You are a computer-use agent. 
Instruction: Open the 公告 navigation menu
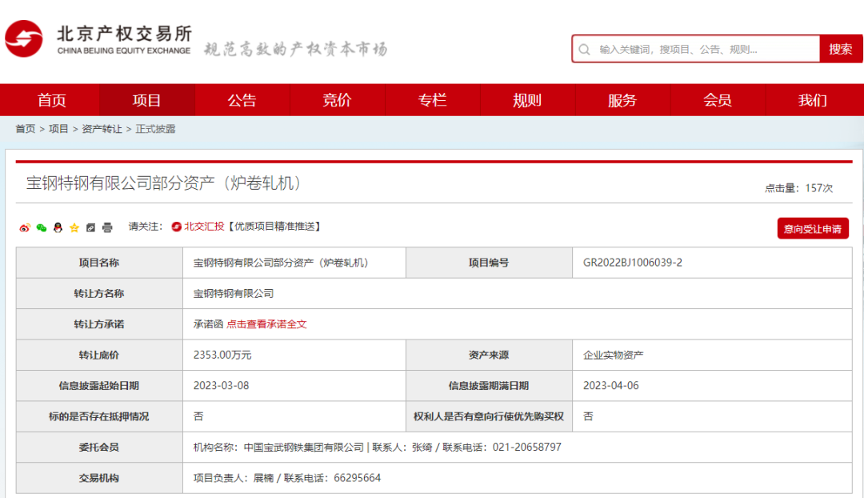[x=242, y=100]
